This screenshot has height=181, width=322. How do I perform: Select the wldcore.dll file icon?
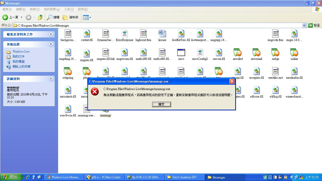pyautogui.click(x=257, y=90)
